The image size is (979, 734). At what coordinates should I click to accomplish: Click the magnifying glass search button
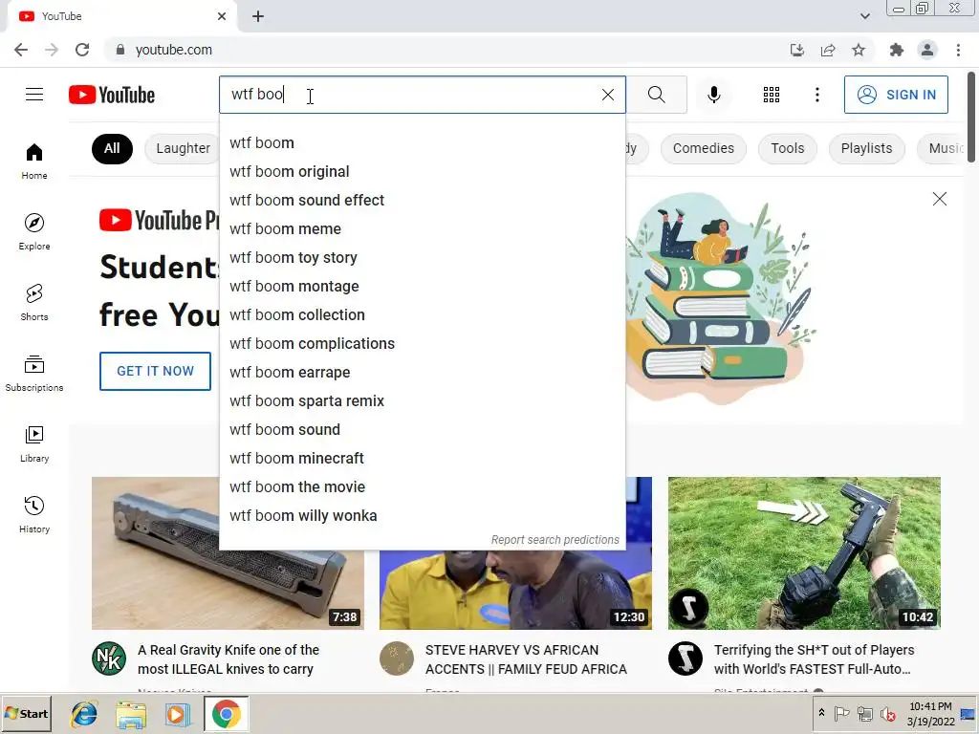tap(656, 95)
